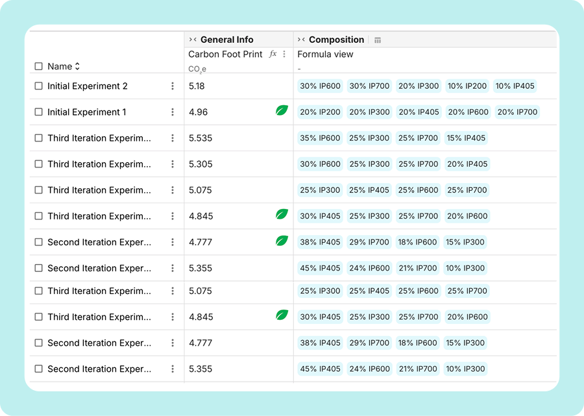
Task: Open the Third Iteration name in the 5.305 row
Action: coord(99,164)
